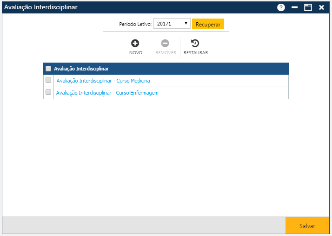
Task: Click the Período Letivo label
Action: [x=135, y=24]
